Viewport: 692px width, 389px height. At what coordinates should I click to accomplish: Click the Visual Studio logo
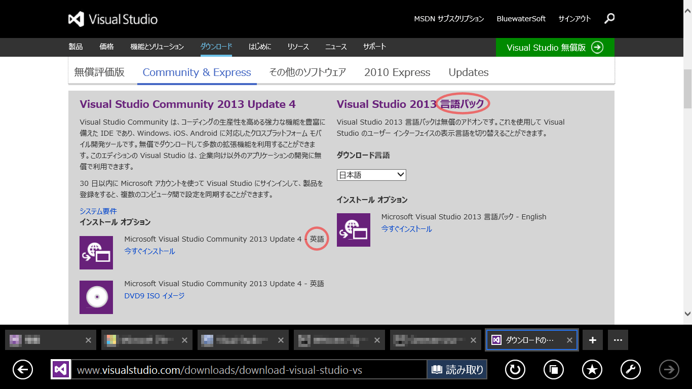tap(113, 19)
